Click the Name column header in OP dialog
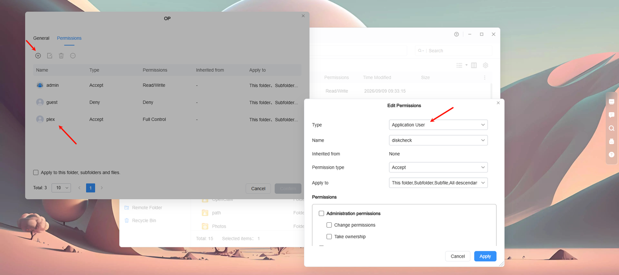619x275 pixels. [x=42, y=70]
